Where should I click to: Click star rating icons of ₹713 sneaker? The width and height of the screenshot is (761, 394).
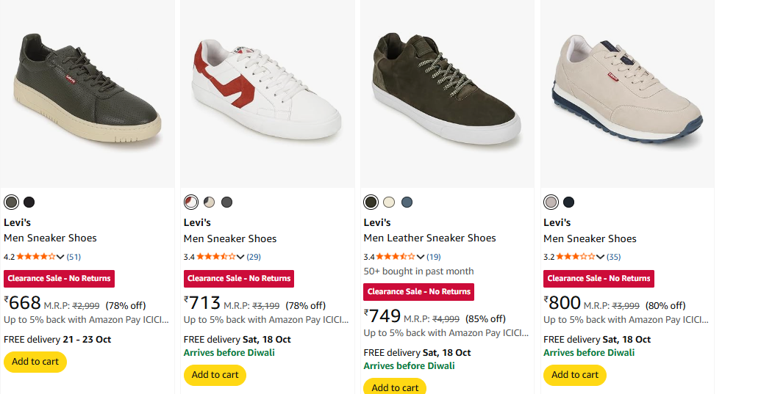tap(215, 257)
